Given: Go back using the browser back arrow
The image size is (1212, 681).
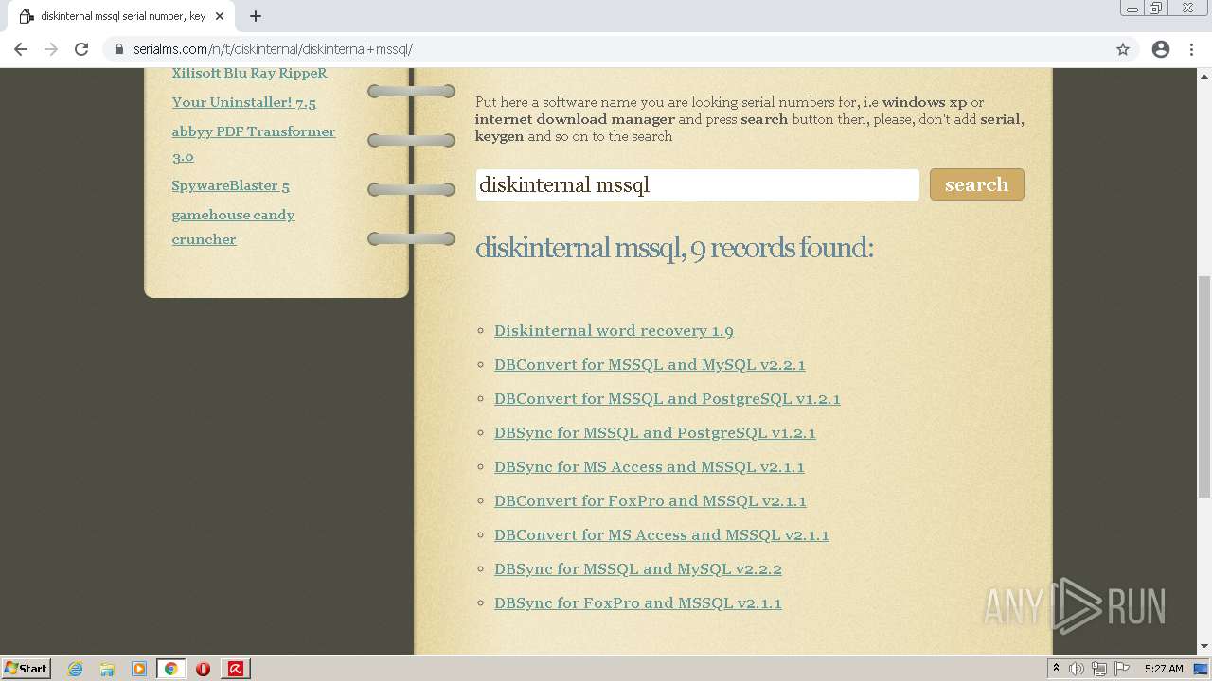Looking at the screenshot, I should pyautogui.click(x=21, y=49).
